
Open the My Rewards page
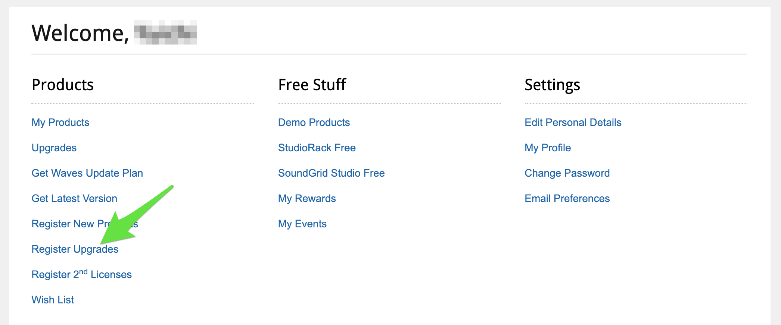tap(307, 199)
